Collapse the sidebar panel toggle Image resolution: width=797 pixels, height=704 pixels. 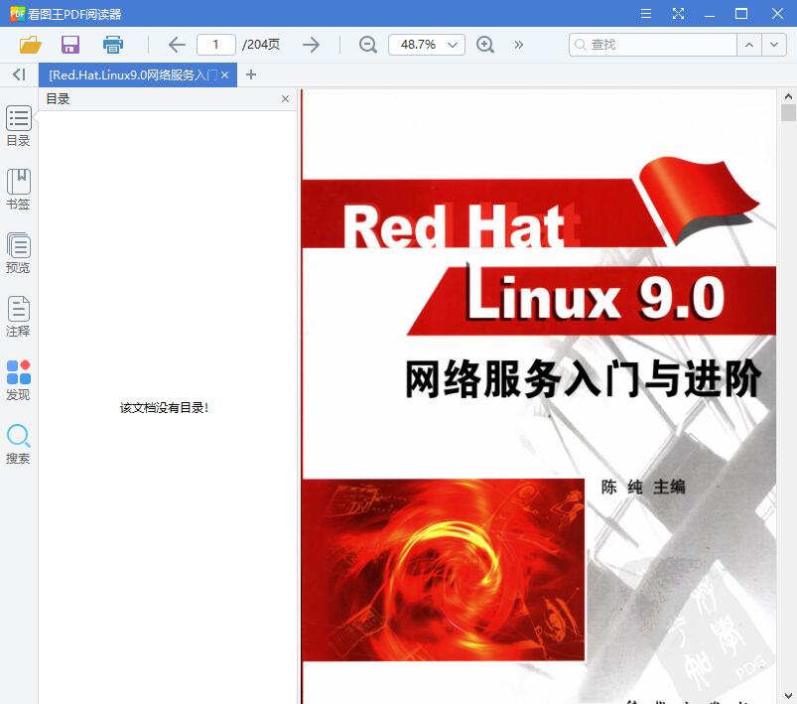tap(19, 74)
